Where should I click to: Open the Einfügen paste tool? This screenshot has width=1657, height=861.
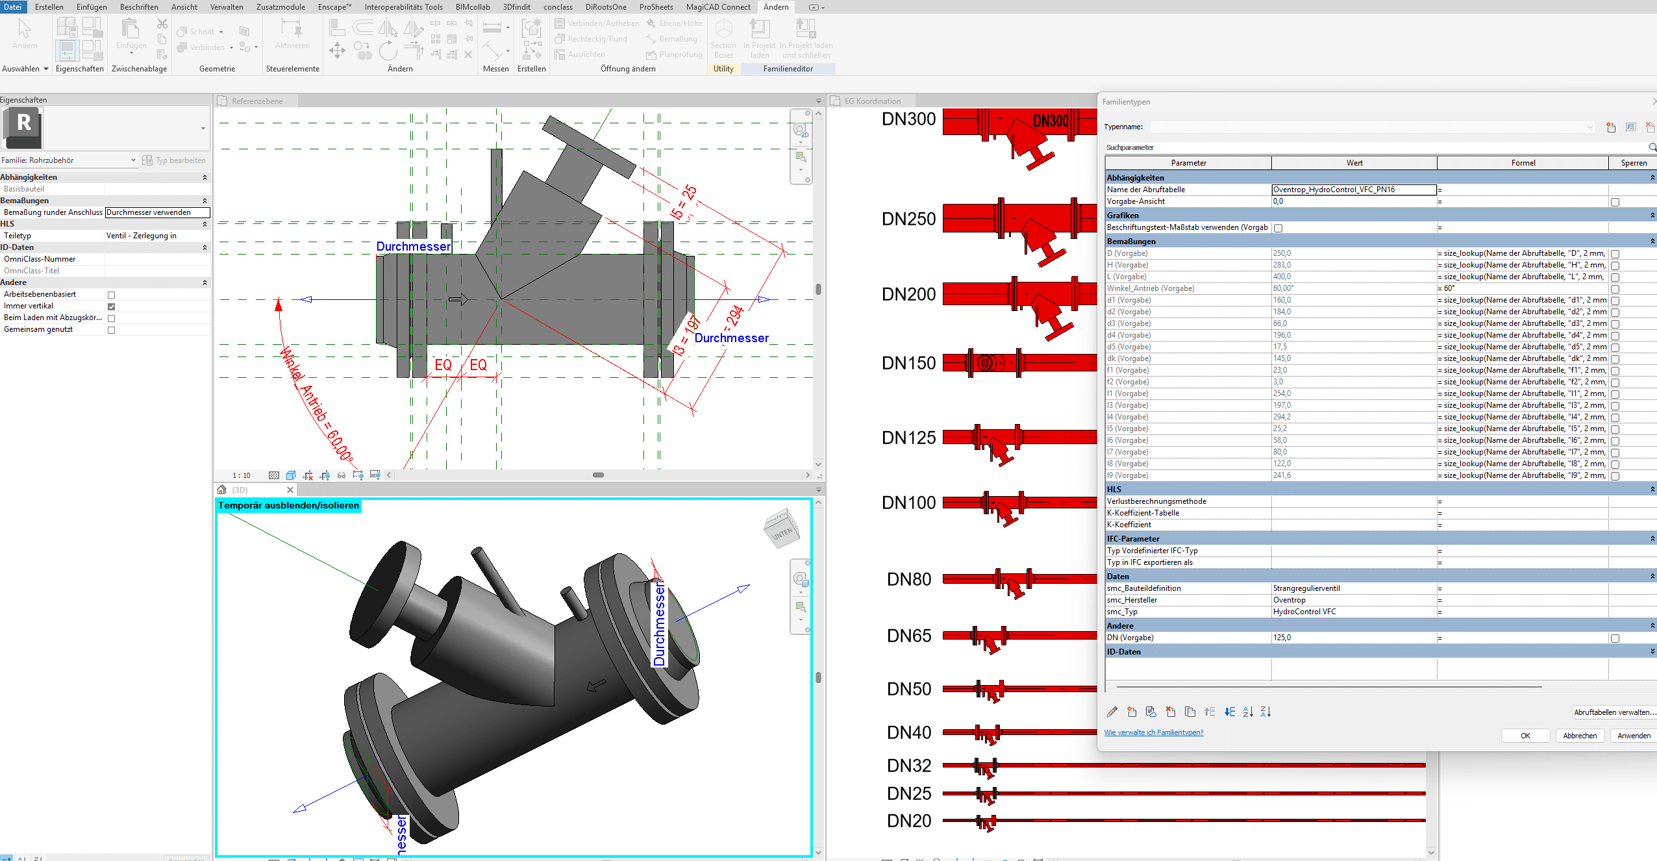click(131, 35)
